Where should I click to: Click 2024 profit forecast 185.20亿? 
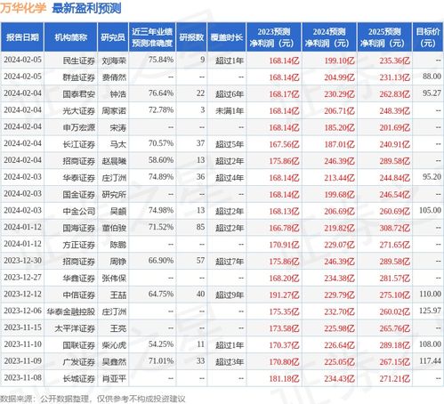[339, 128]
